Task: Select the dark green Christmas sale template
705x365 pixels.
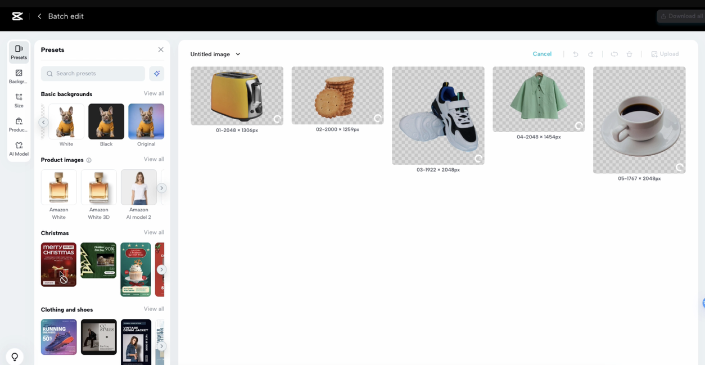Action: tap(98, 260)
